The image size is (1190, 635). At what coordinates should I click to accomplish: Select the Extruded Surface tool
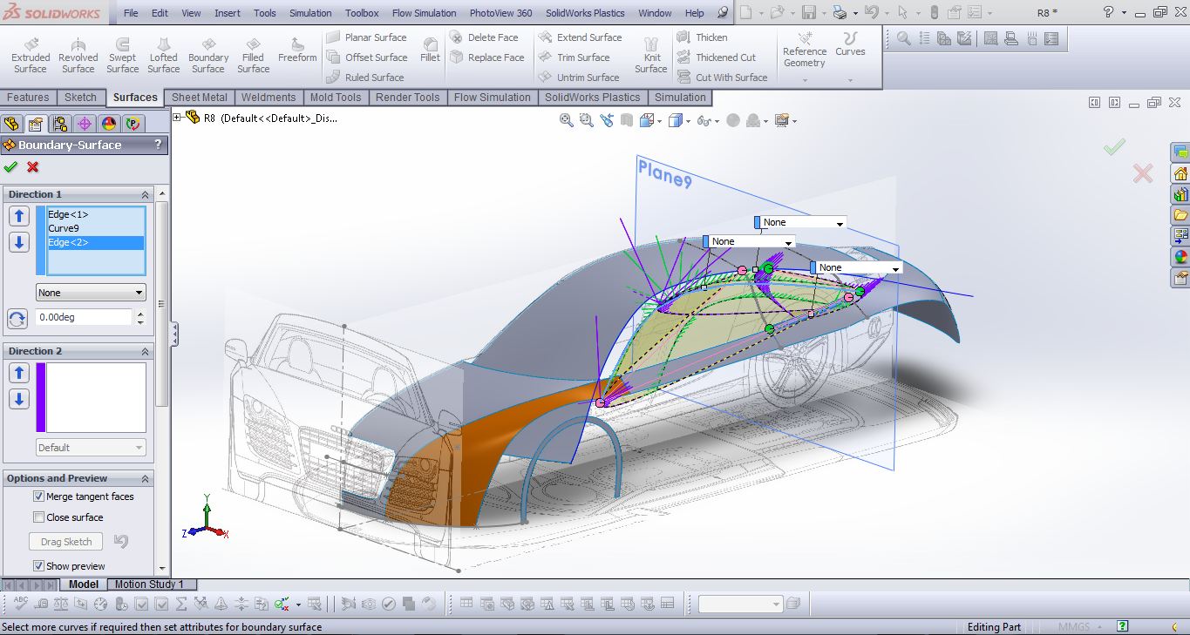[31, 55]
